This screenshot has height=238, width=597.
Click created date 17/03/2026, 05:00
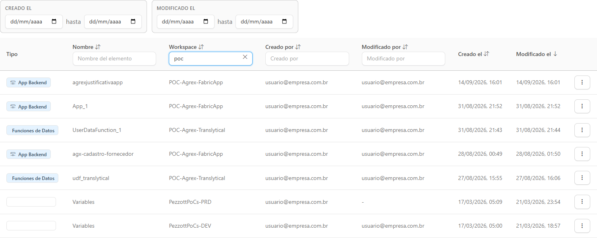pos(480,226)
